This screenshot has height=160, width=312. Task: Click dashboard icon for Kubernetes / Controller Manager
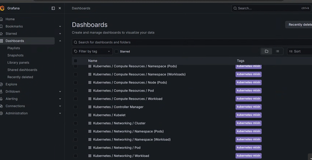point(90,107)
